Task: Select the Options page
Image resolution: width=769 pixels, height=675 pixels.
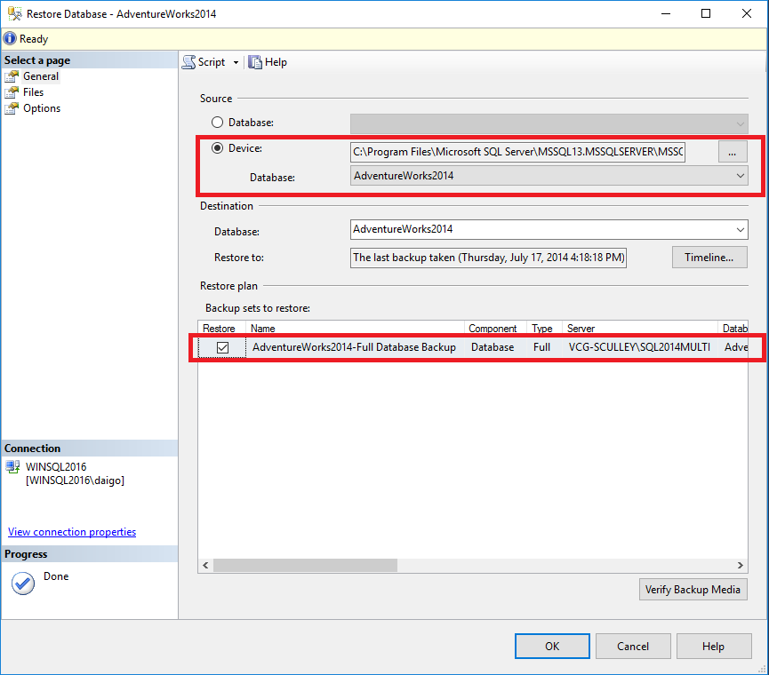Action: [42, 108]
